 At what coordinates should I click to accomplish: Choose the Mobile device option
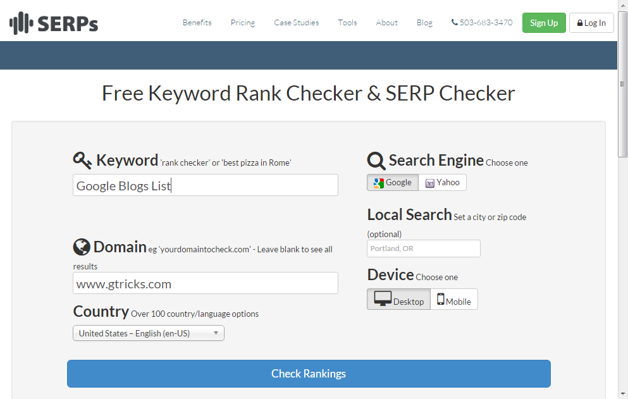[x=454, y=299]
